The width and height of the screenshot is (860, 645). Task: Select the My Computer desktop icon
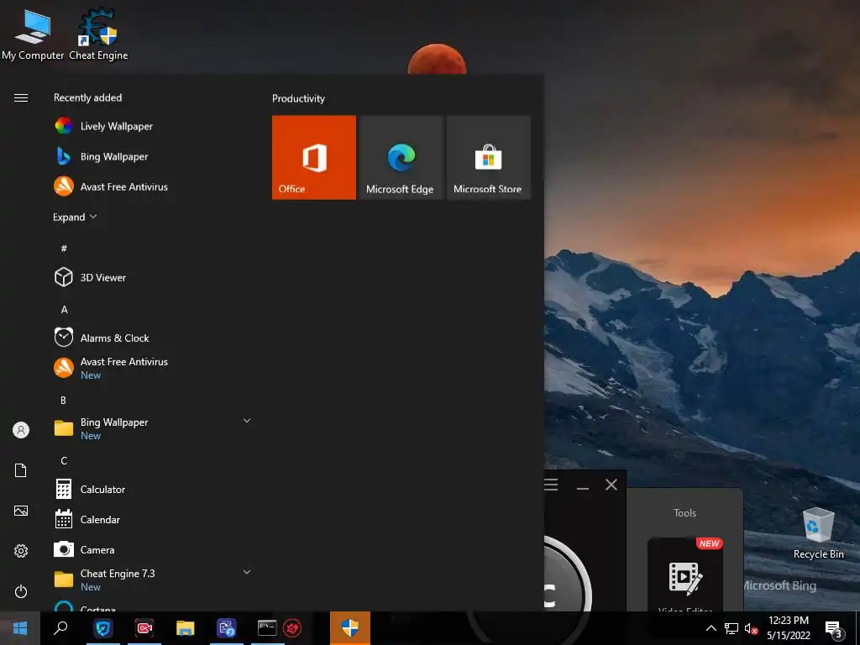(33, 35)
